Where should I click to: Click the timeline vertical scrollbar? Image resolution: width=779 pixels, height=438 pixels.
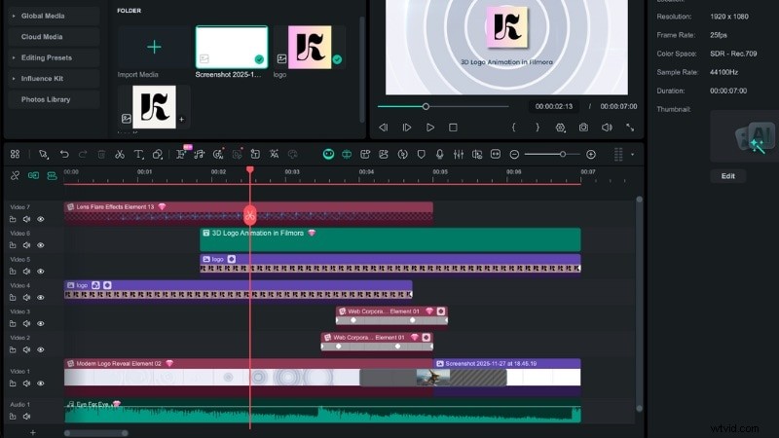click(640, 304)
